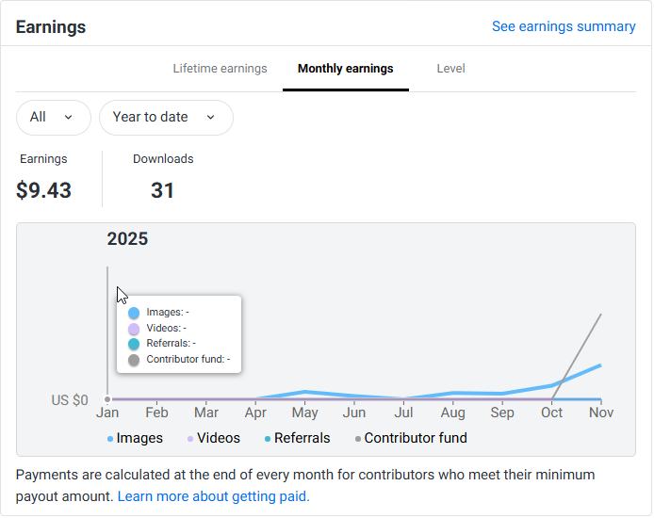
Task: Open the Year to date dropdown
Action: [x=165, y=118]
